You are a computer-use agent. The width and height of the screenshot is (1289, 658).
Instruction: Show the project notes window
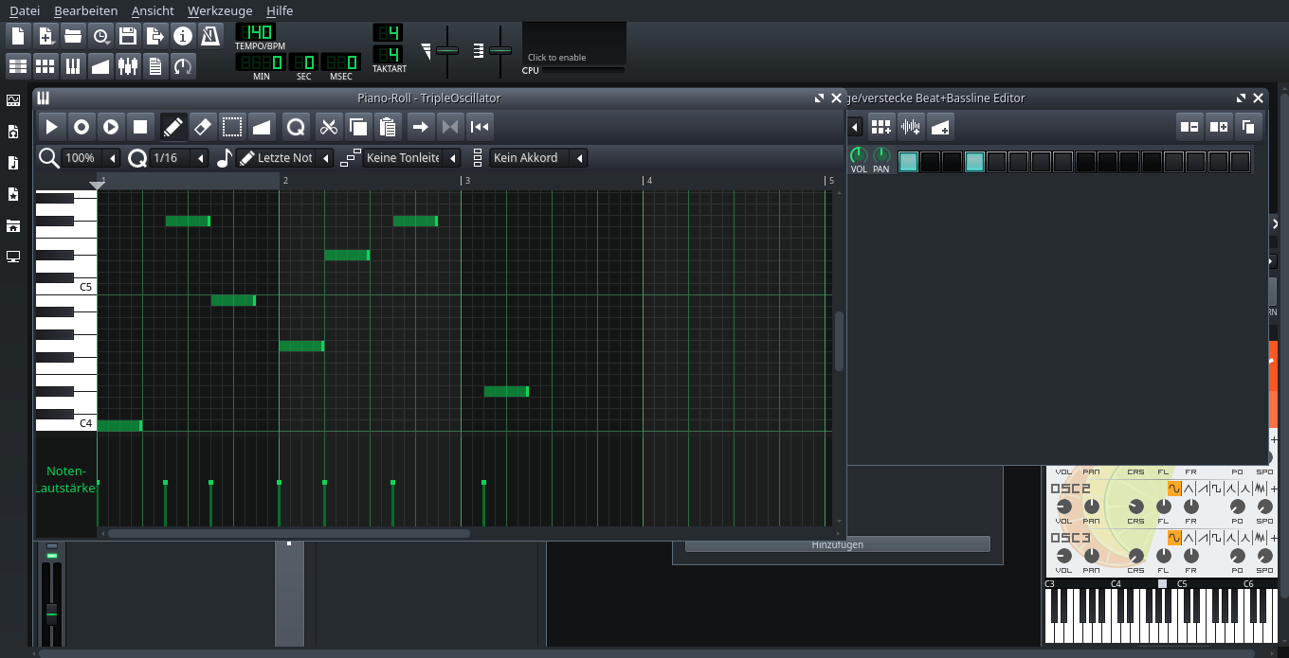coord(155,65)
